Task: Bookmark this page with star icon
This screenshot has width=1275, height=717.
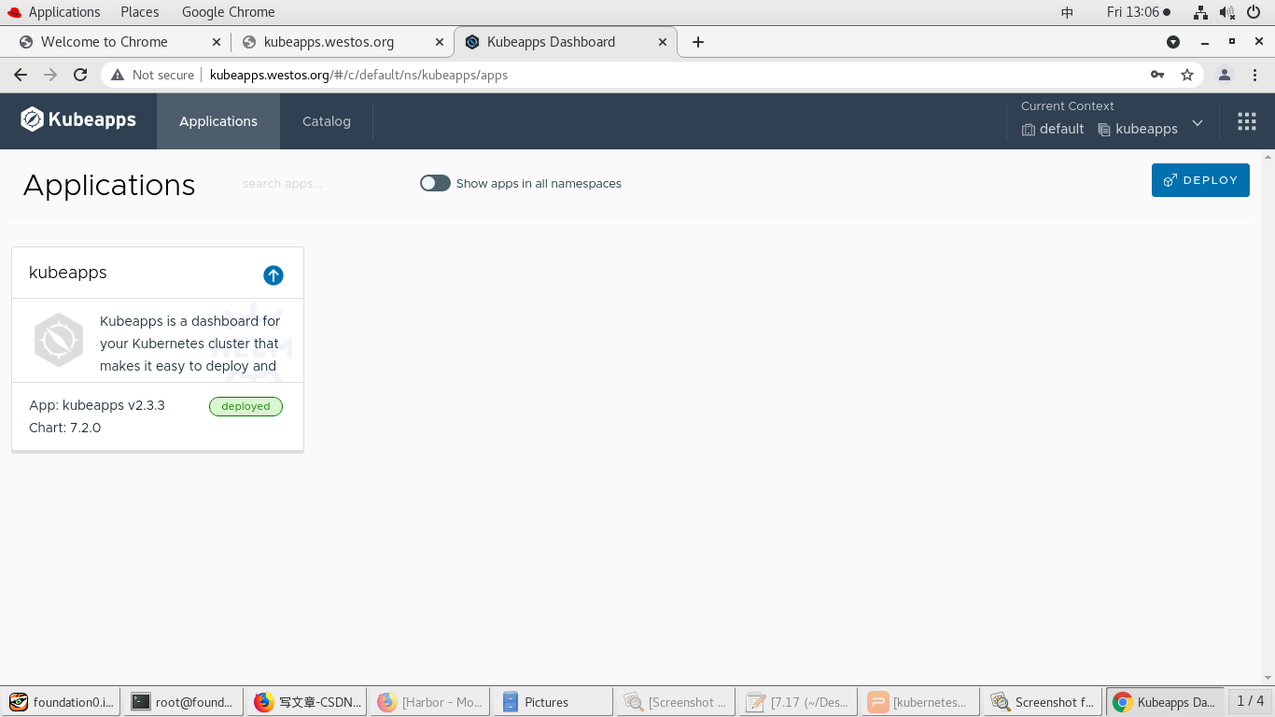Action: click(1187, 75)
